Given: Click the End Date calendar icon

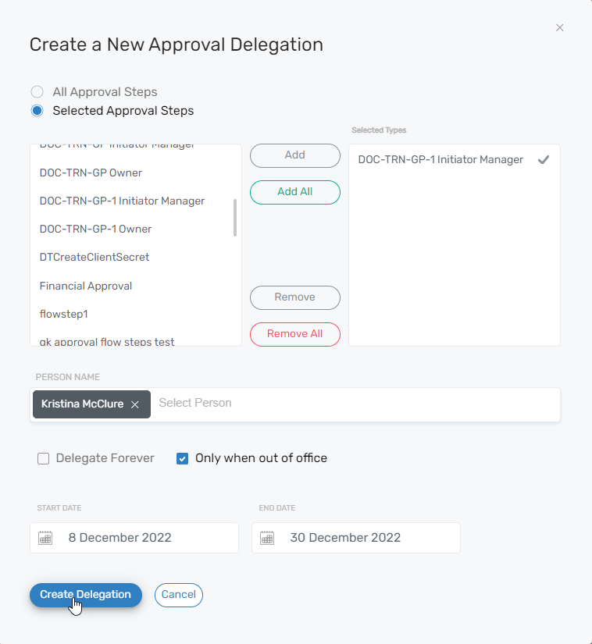Looking at the screenshot, I should coord(267,538).
